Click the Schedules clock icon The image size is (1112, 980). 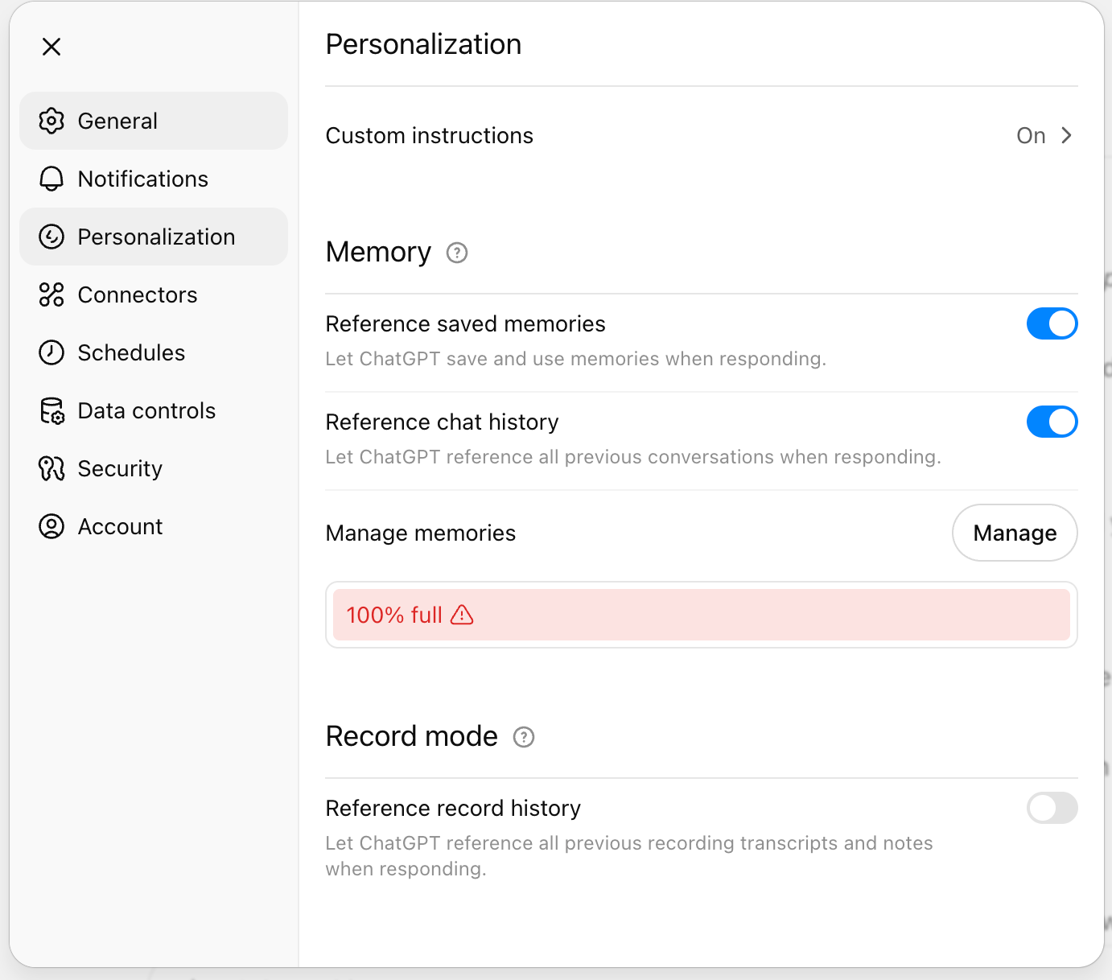(x=51, y=352)
